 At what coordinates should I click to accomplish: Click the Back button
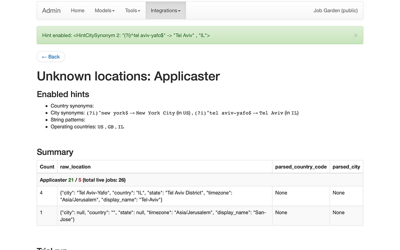tap(51, 56)
